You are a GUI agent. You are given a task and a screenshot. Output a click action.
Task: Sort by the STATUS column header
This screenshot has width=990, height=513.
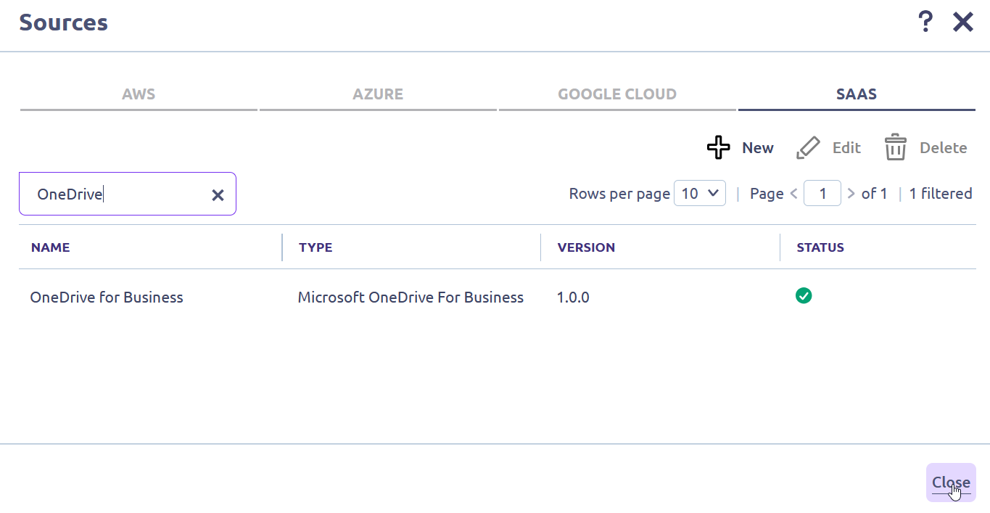click(x=820, y=247)
